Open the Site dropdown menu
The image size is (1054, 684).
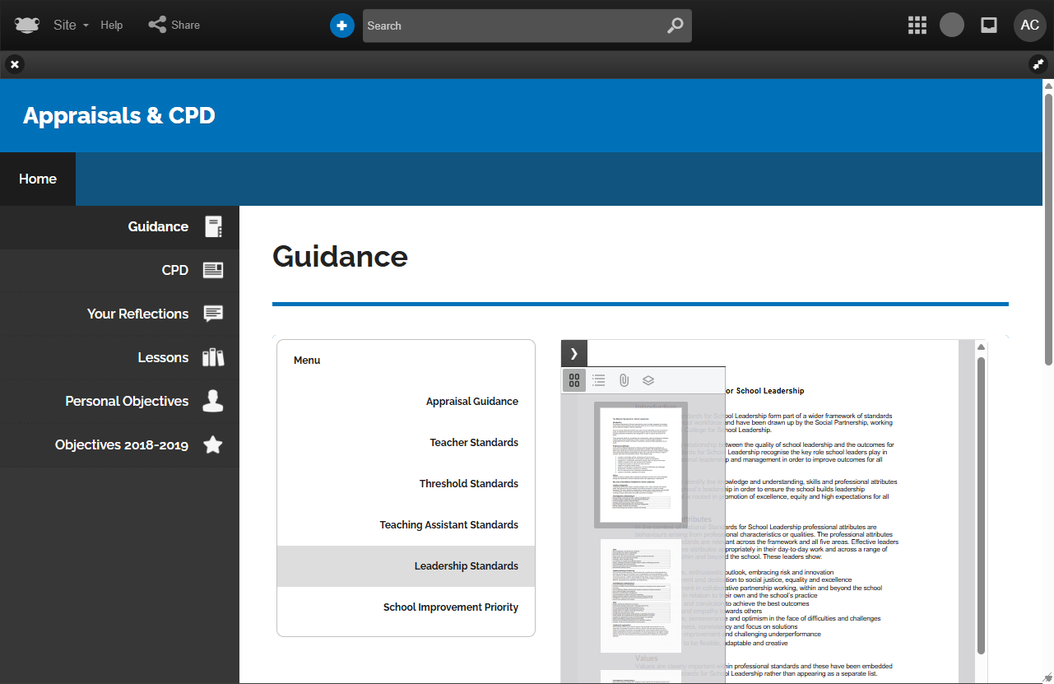click(x=71, y=25)
